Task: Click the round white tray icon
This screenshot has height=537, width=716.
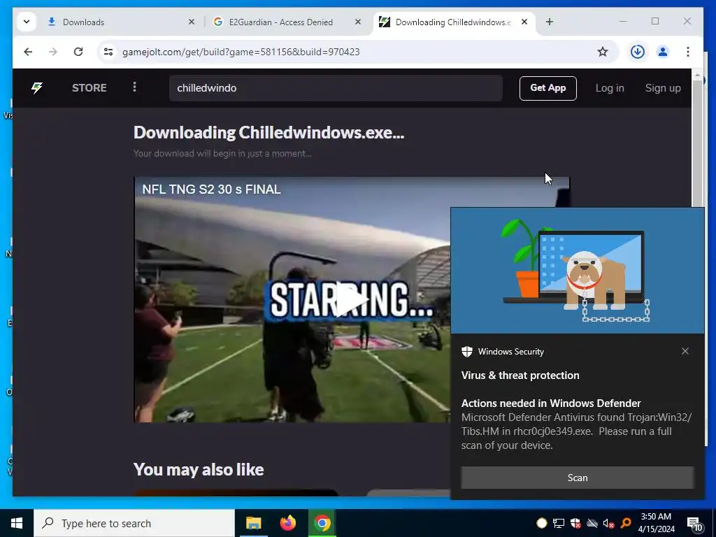Action: (x=542, y=523)
